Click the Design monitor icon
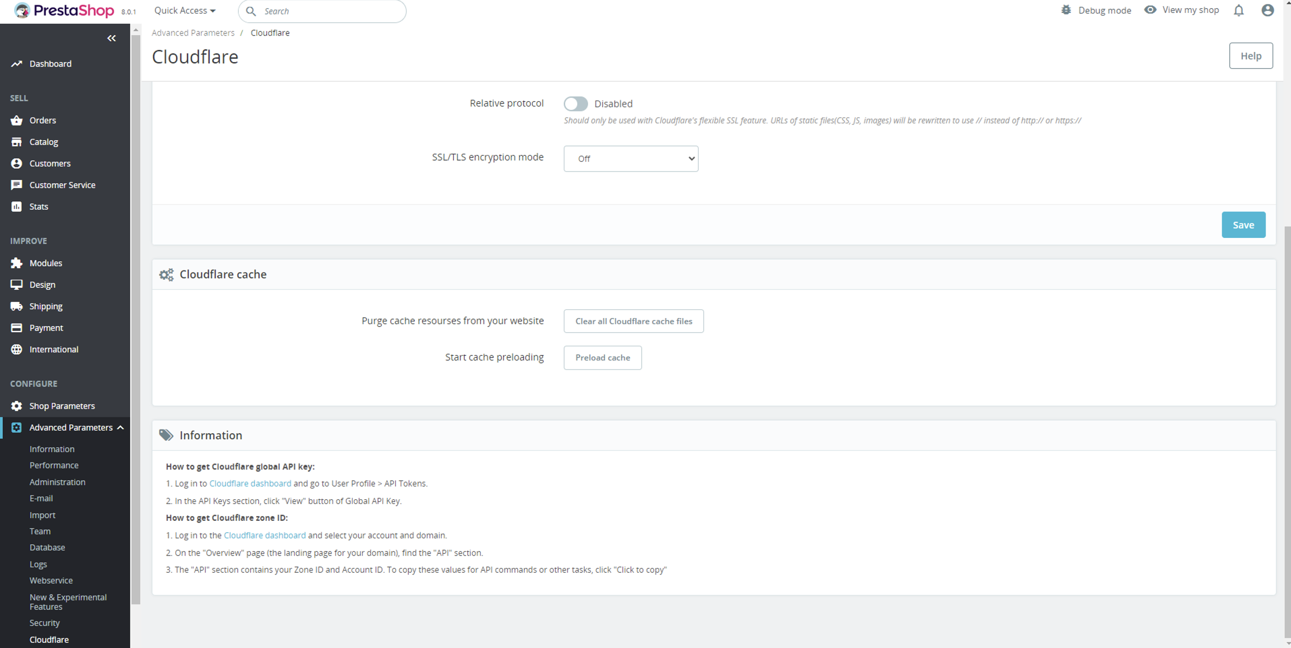The width and height of the screenshot is (1291, 648). click(x=17, y=285)
